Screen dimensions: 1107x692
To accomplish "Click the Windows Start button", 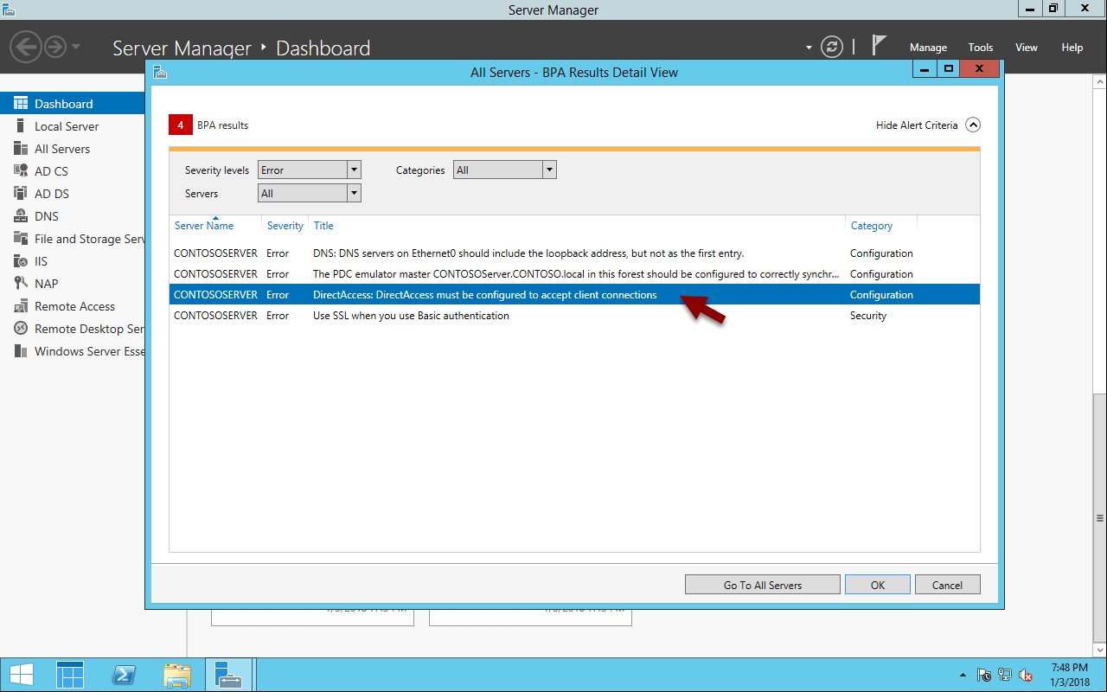I will pos(22,675).
